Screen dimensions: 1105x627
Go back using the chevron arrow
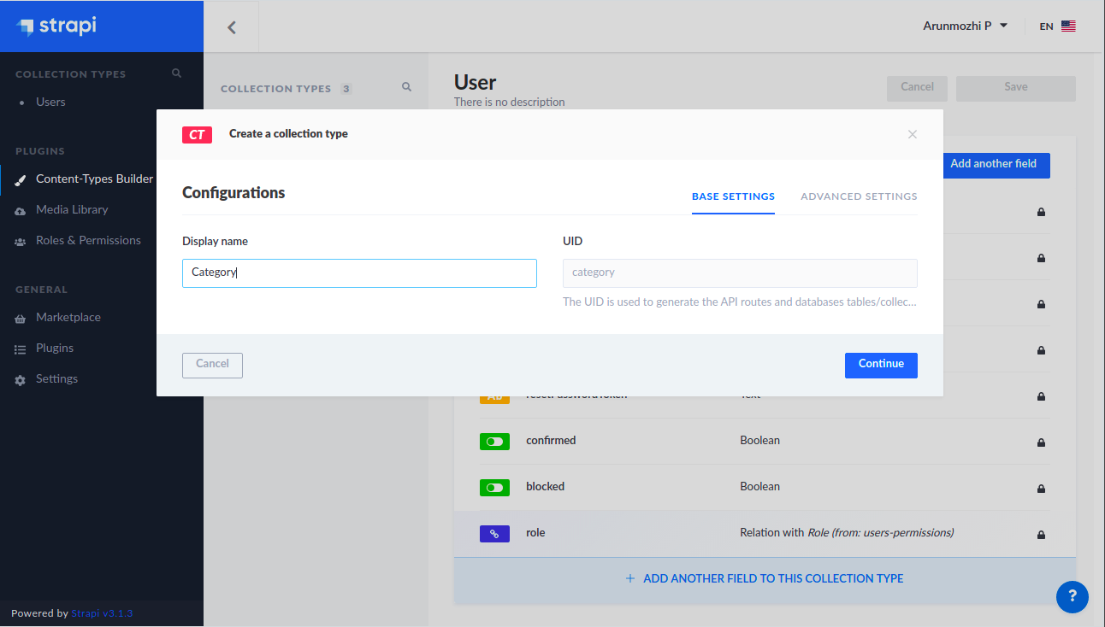231,26
